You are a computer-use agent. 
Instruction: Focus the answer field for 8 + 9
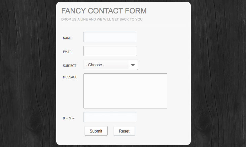coord(110,117)
